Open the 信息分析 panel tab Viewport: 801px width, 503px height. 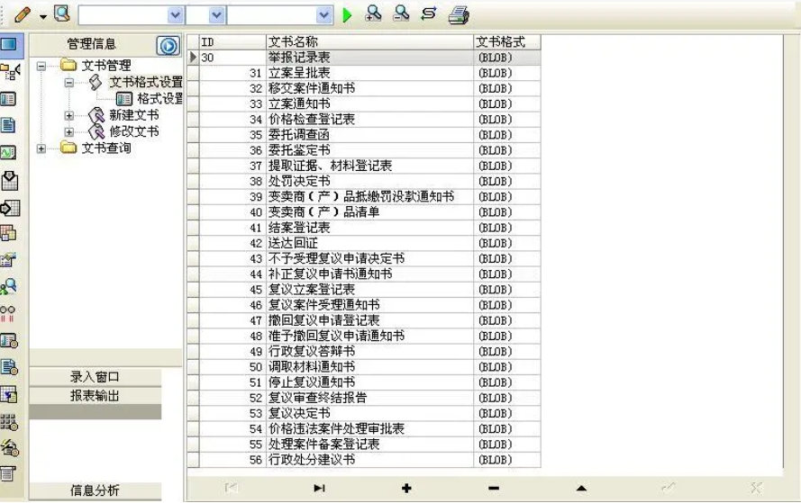pyautogui.click(x=95, y=490)
